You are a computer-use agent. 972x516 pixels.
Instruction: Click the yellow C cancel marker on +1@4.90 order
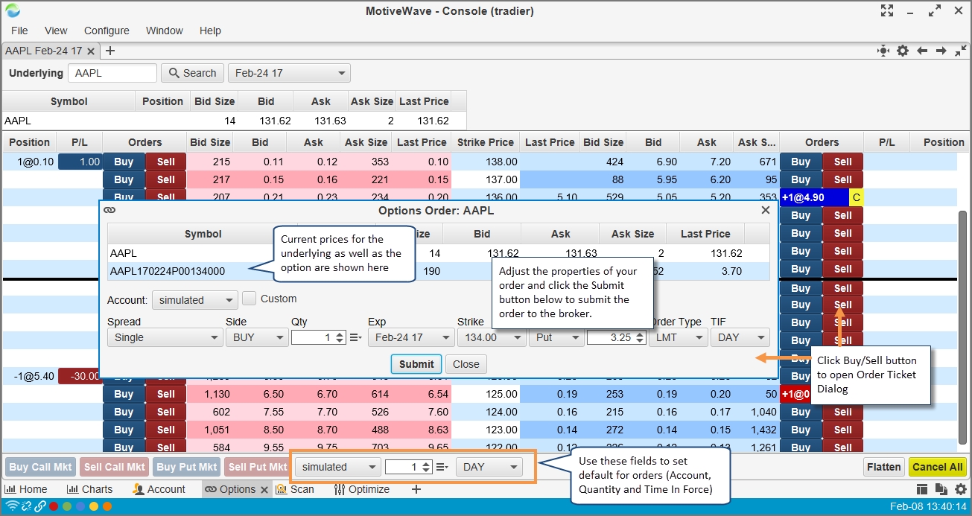(x=856, y=197)
